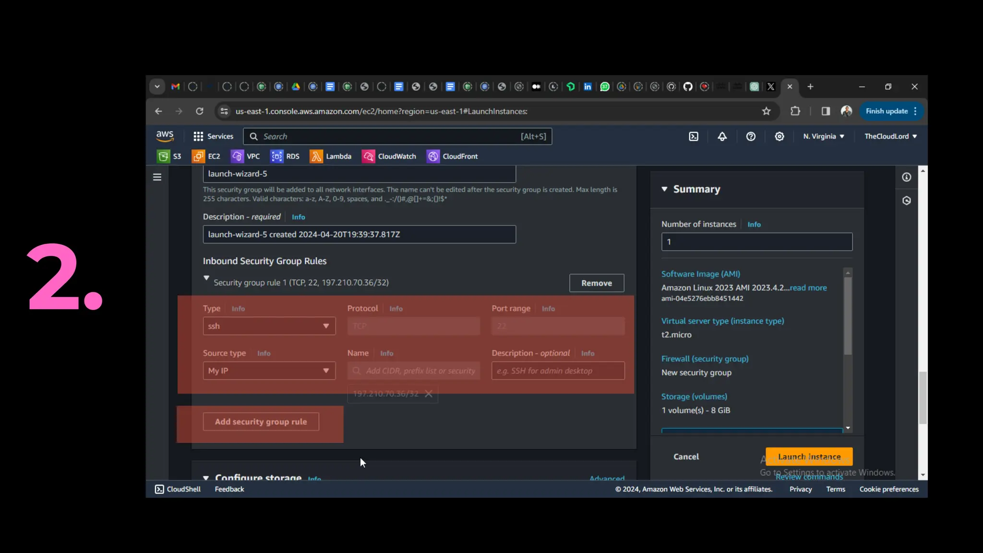Go back to the previous page
The width and height of the screenshot is (983, 553).
(158, 111)
